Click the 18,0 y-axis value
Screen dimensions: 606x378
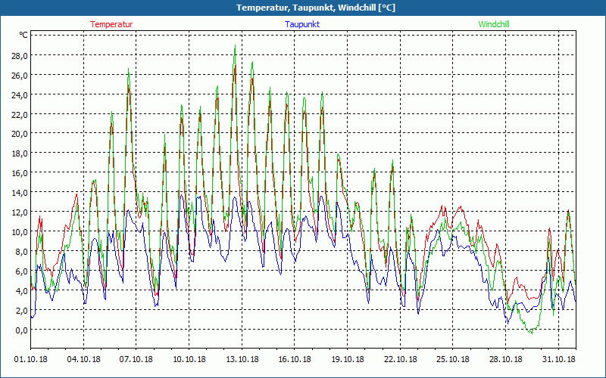pos(20,153)
